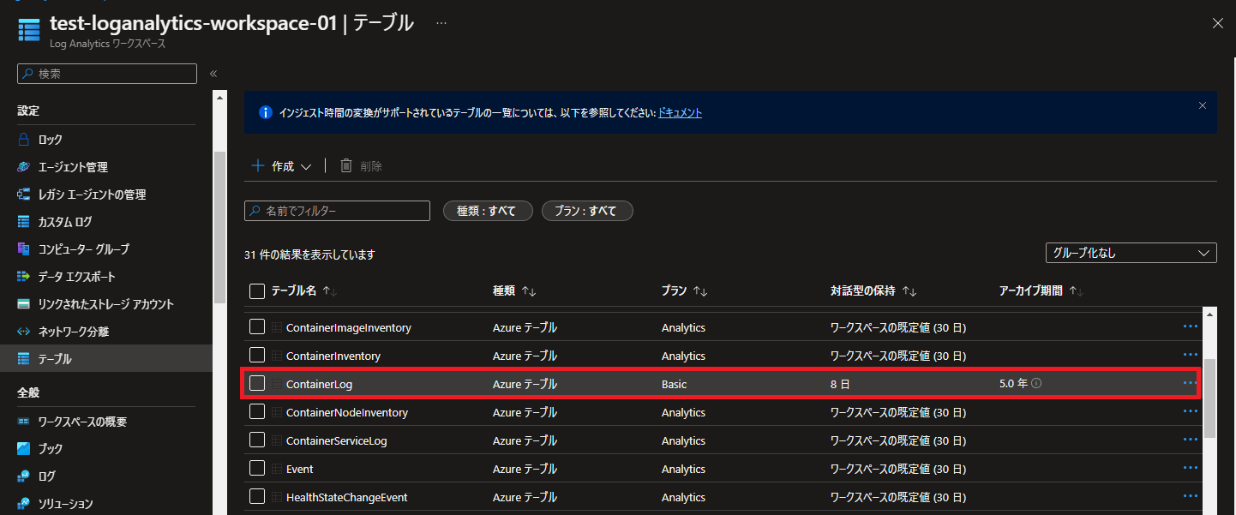1236x515 pixels.
Task: Sort by 種類 column
Action: coord(514,291)
